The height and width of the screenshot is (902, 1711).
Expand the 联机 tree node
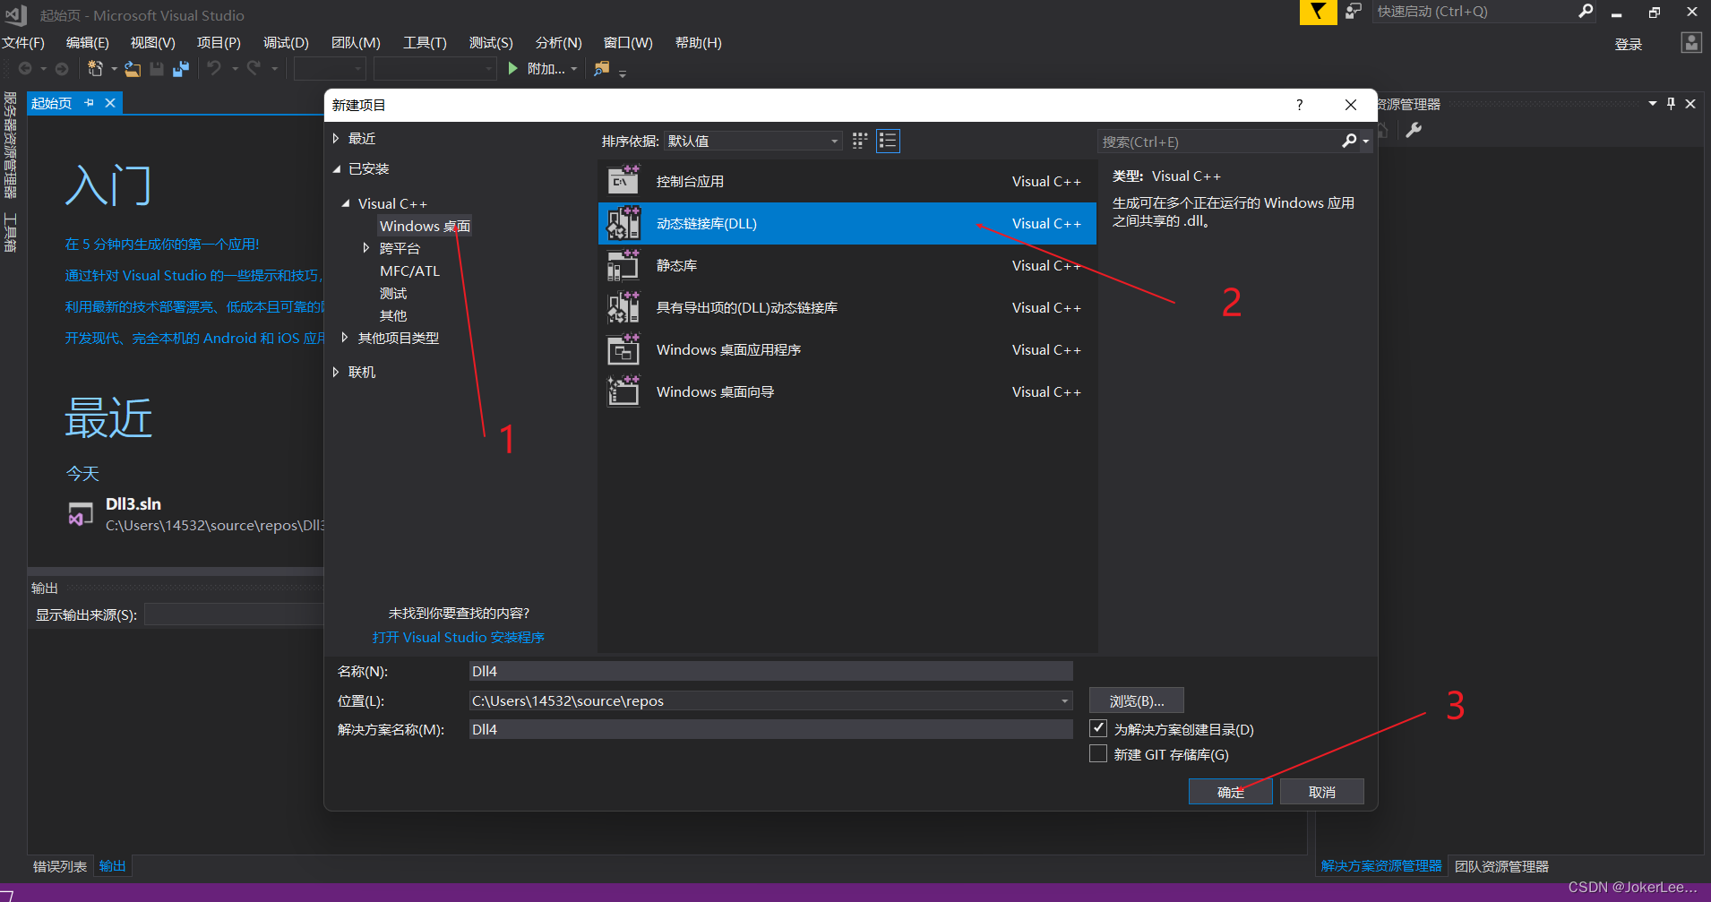(336, 372)
